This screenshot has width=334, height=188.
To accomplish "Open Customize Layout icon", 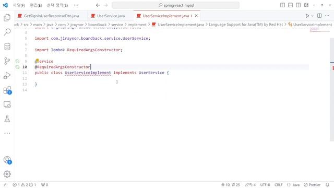I will [306, 5].
